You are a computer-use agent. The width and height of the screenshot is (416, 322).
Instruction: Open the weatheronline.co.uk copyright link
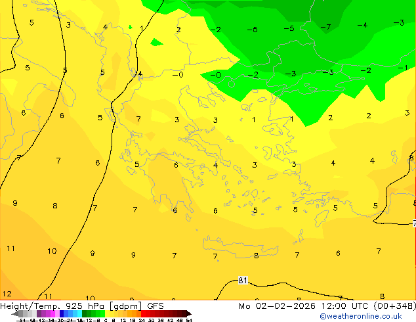361,316
